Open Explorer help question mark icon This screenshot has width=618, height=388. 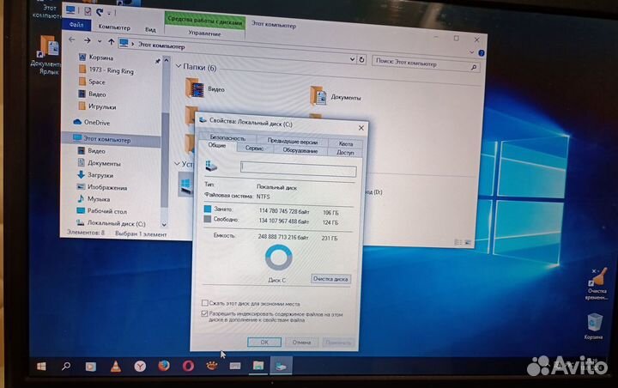click(482, 53)
